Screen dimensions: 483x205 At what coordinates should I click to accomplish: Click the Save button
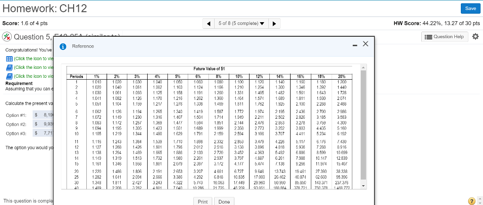[470, 9]
